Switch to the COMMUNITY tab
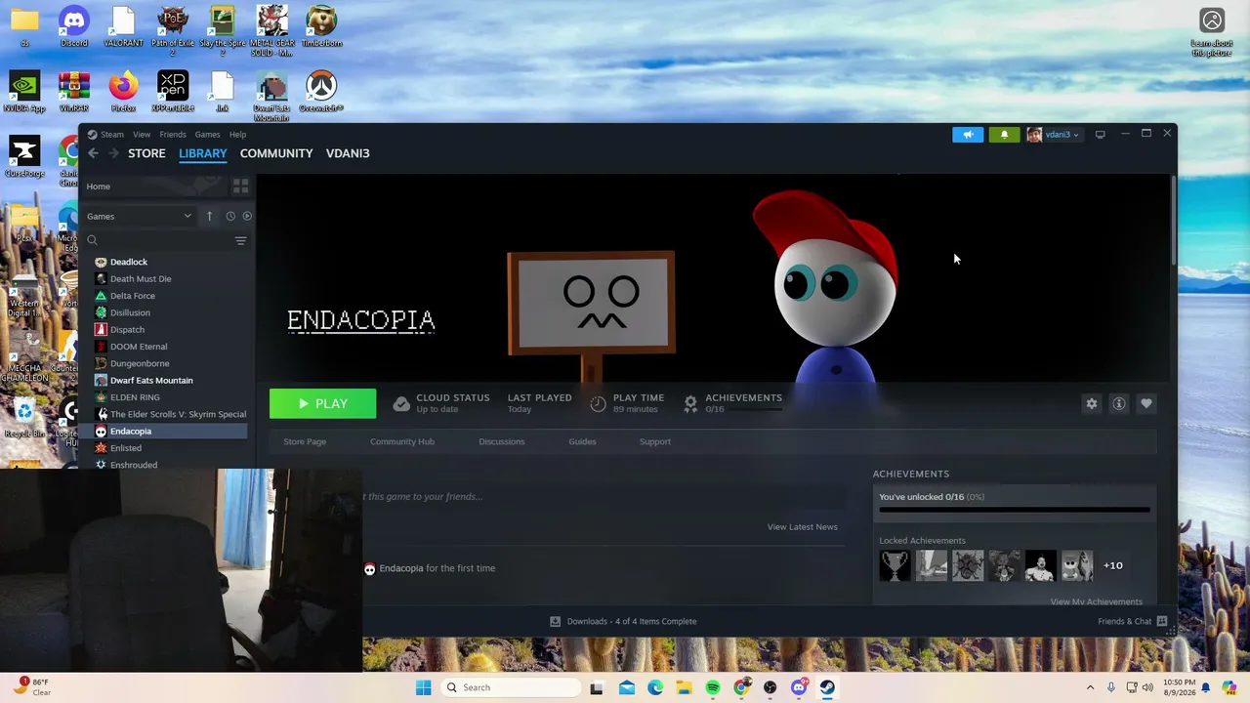The image size is (1250, 703). click(x=276, y=153)
